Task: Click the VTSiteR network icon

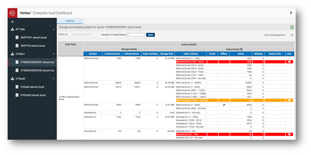Action: click(12, 79)
